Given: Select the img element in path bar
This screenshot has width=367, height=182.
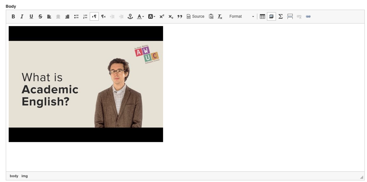Looking at the screenshot, I should click(x=25, y=176).
